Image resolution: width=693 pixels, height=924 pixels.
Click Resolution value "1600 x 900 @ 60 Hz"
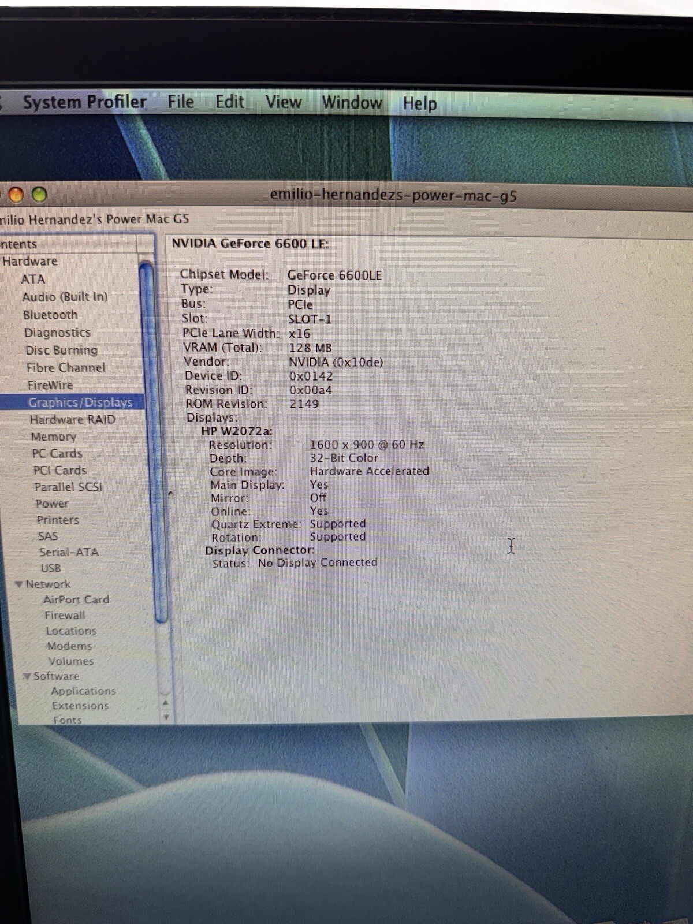tap(367, 445)
